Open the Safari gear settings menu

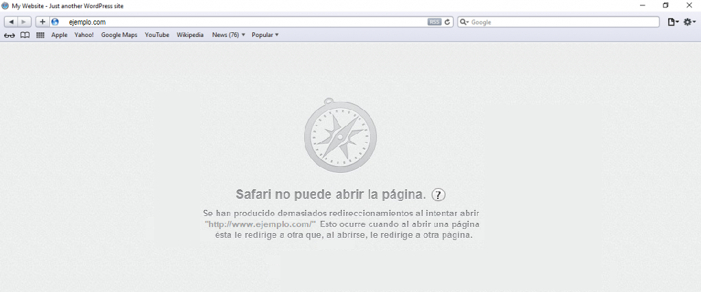(689, 22)
